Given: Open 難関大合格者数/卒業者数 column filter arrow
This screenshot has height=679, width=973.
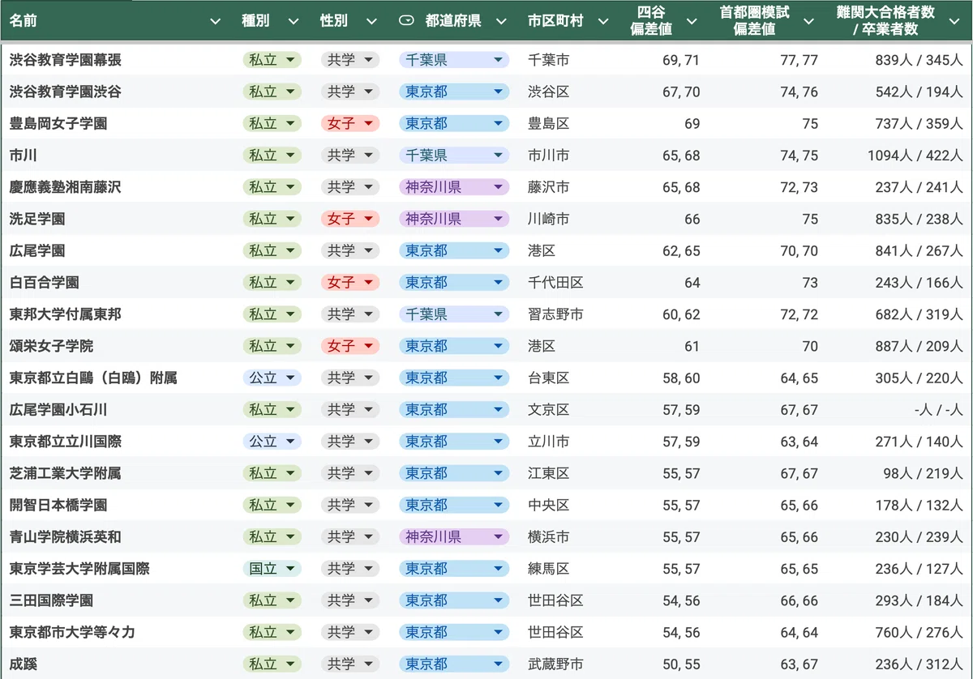Looking at the screenshot, I should [954, 22].
